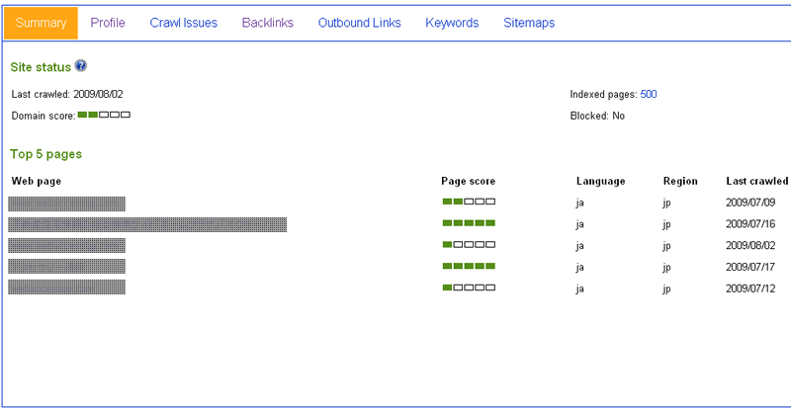Screen dimensions: 791x409
Task: Click the Last crawled column header
Action: pyautogui.click(x=756, y=182)
